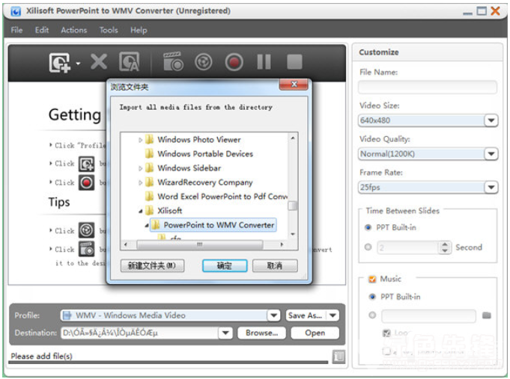The image size is (510, 379).
Task: Click the red Record toolbar button
Action: [234, 62]
